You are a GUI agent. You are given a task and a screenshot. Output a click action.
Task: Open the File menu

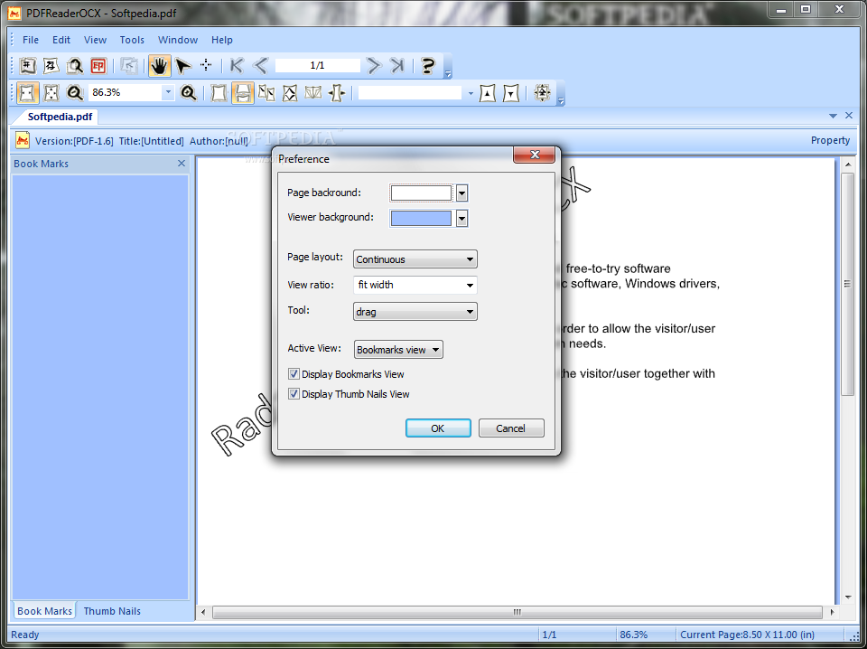click(x=31, y=40)
